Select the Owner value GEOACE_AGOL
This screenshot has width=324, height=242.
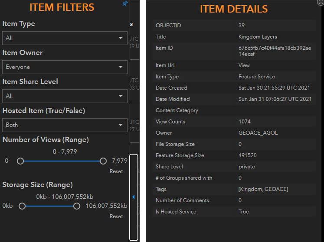click(x=258, y=133)
